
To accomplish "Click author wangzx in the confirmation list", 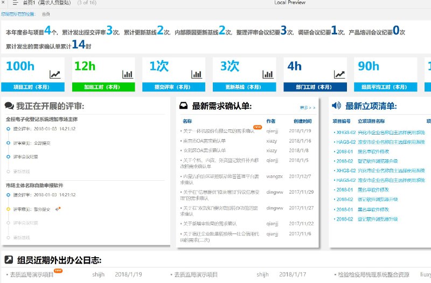I will click(274, 176).
